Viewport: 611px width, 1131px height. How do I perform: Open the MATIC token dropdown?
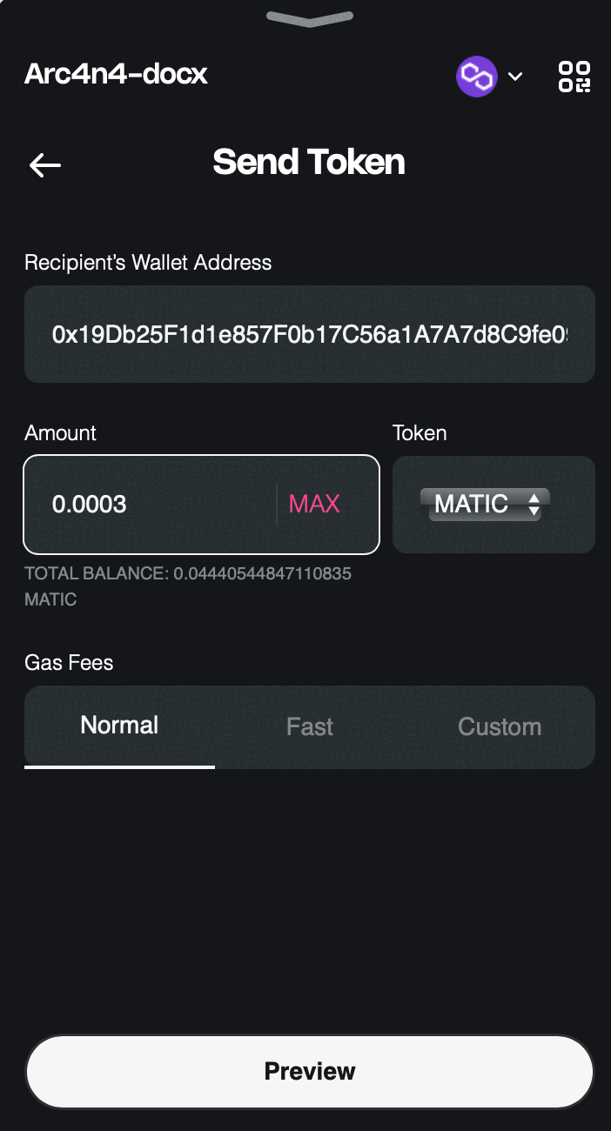(x=485, y=504)
